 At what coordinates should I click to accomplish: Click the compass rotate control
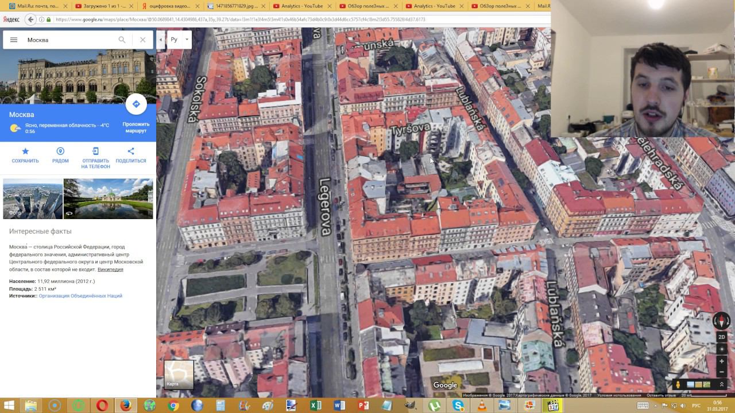(721, 321)
